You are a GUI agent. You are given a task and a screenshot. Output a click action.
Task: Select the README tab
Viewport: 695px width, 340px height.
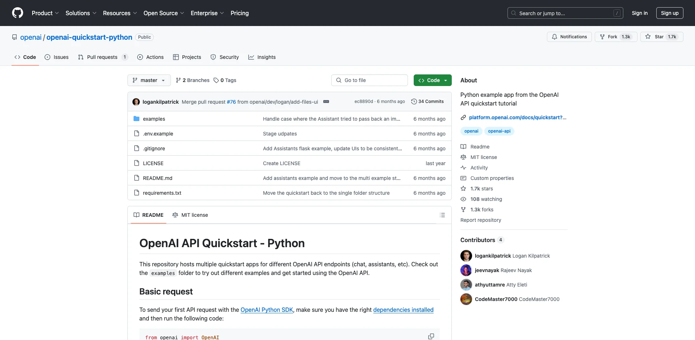148,215
